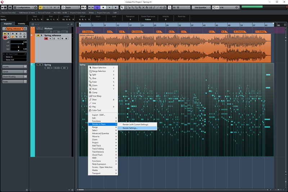This screenshot has height=192, width=288.
Task: Open Edit Channel Settings 'e' button in Inspector
Action: pos(25,29)
